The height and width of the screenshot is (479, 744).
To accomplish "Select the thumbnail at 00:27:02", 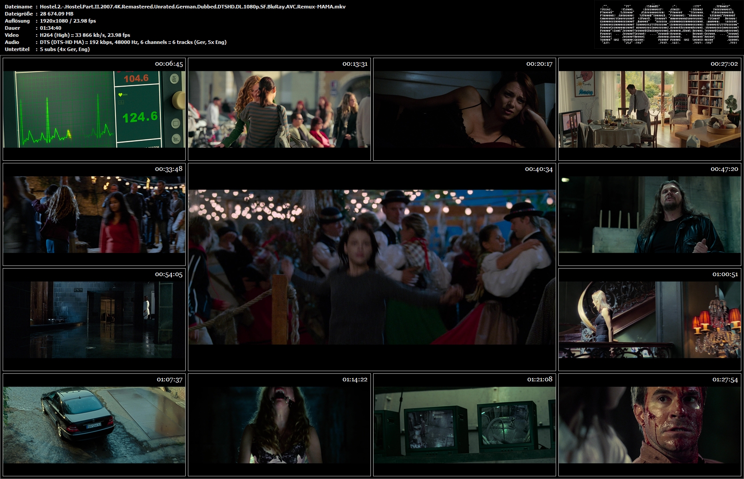I will point(650,109).
